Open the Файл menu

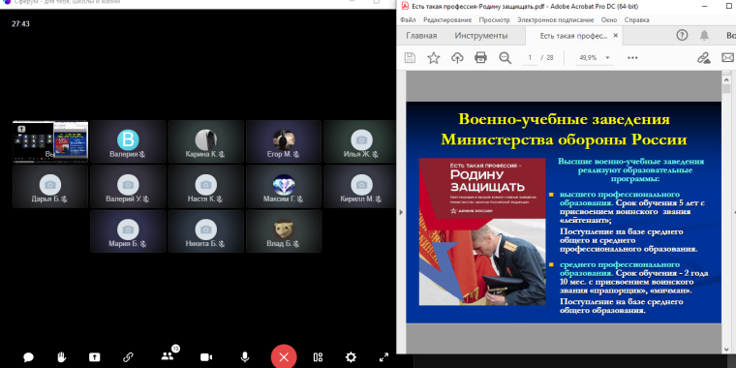(x=408, y=20)
